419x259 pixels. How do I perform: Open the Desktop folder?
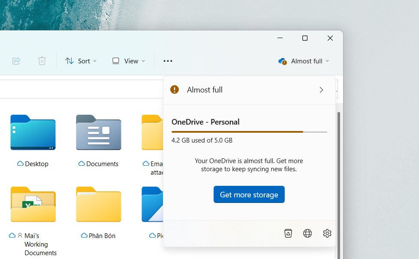point(33,133)
